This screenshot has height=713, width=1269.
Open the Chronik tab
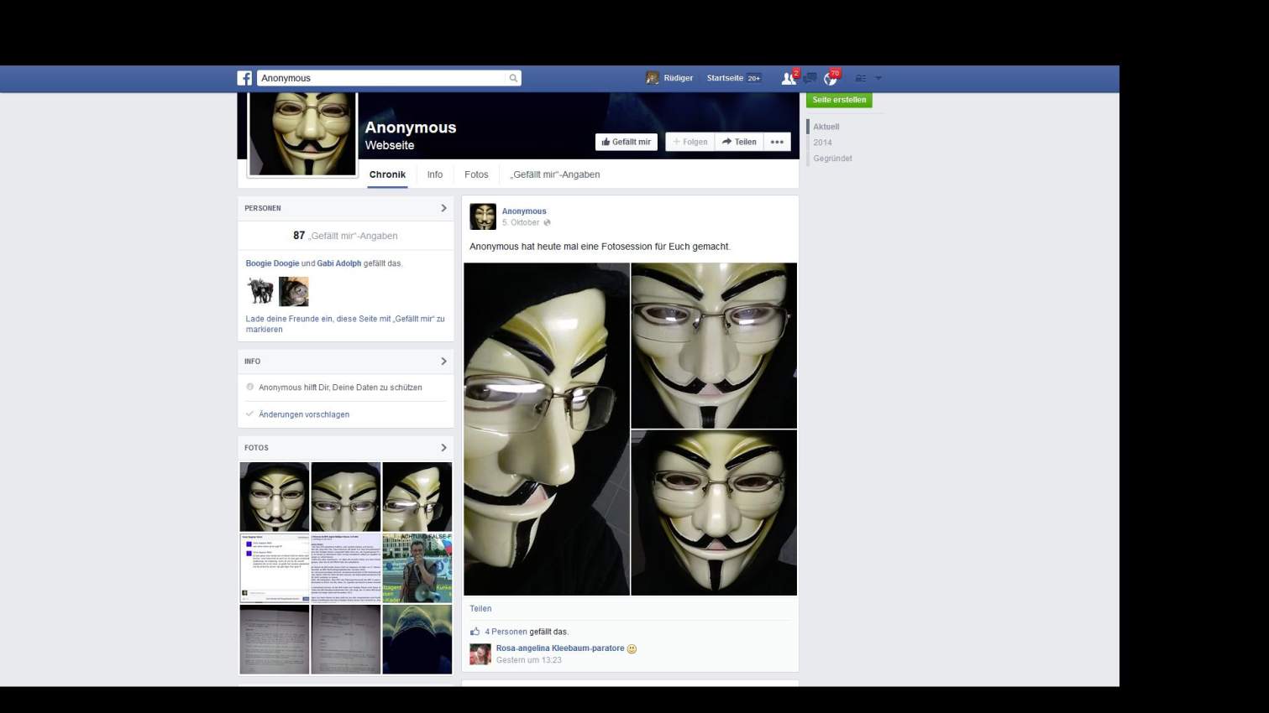coord(387,174)
